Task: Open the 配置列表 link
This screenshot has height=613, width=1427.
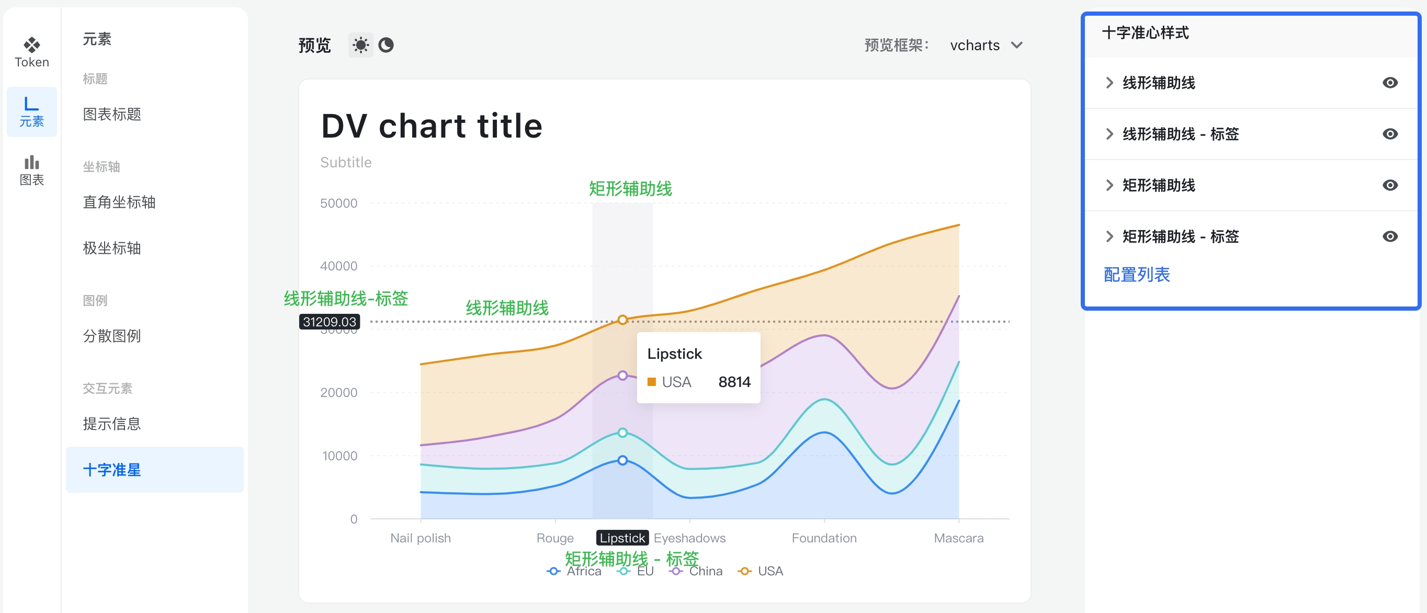Action: [x=1136, y=275]
